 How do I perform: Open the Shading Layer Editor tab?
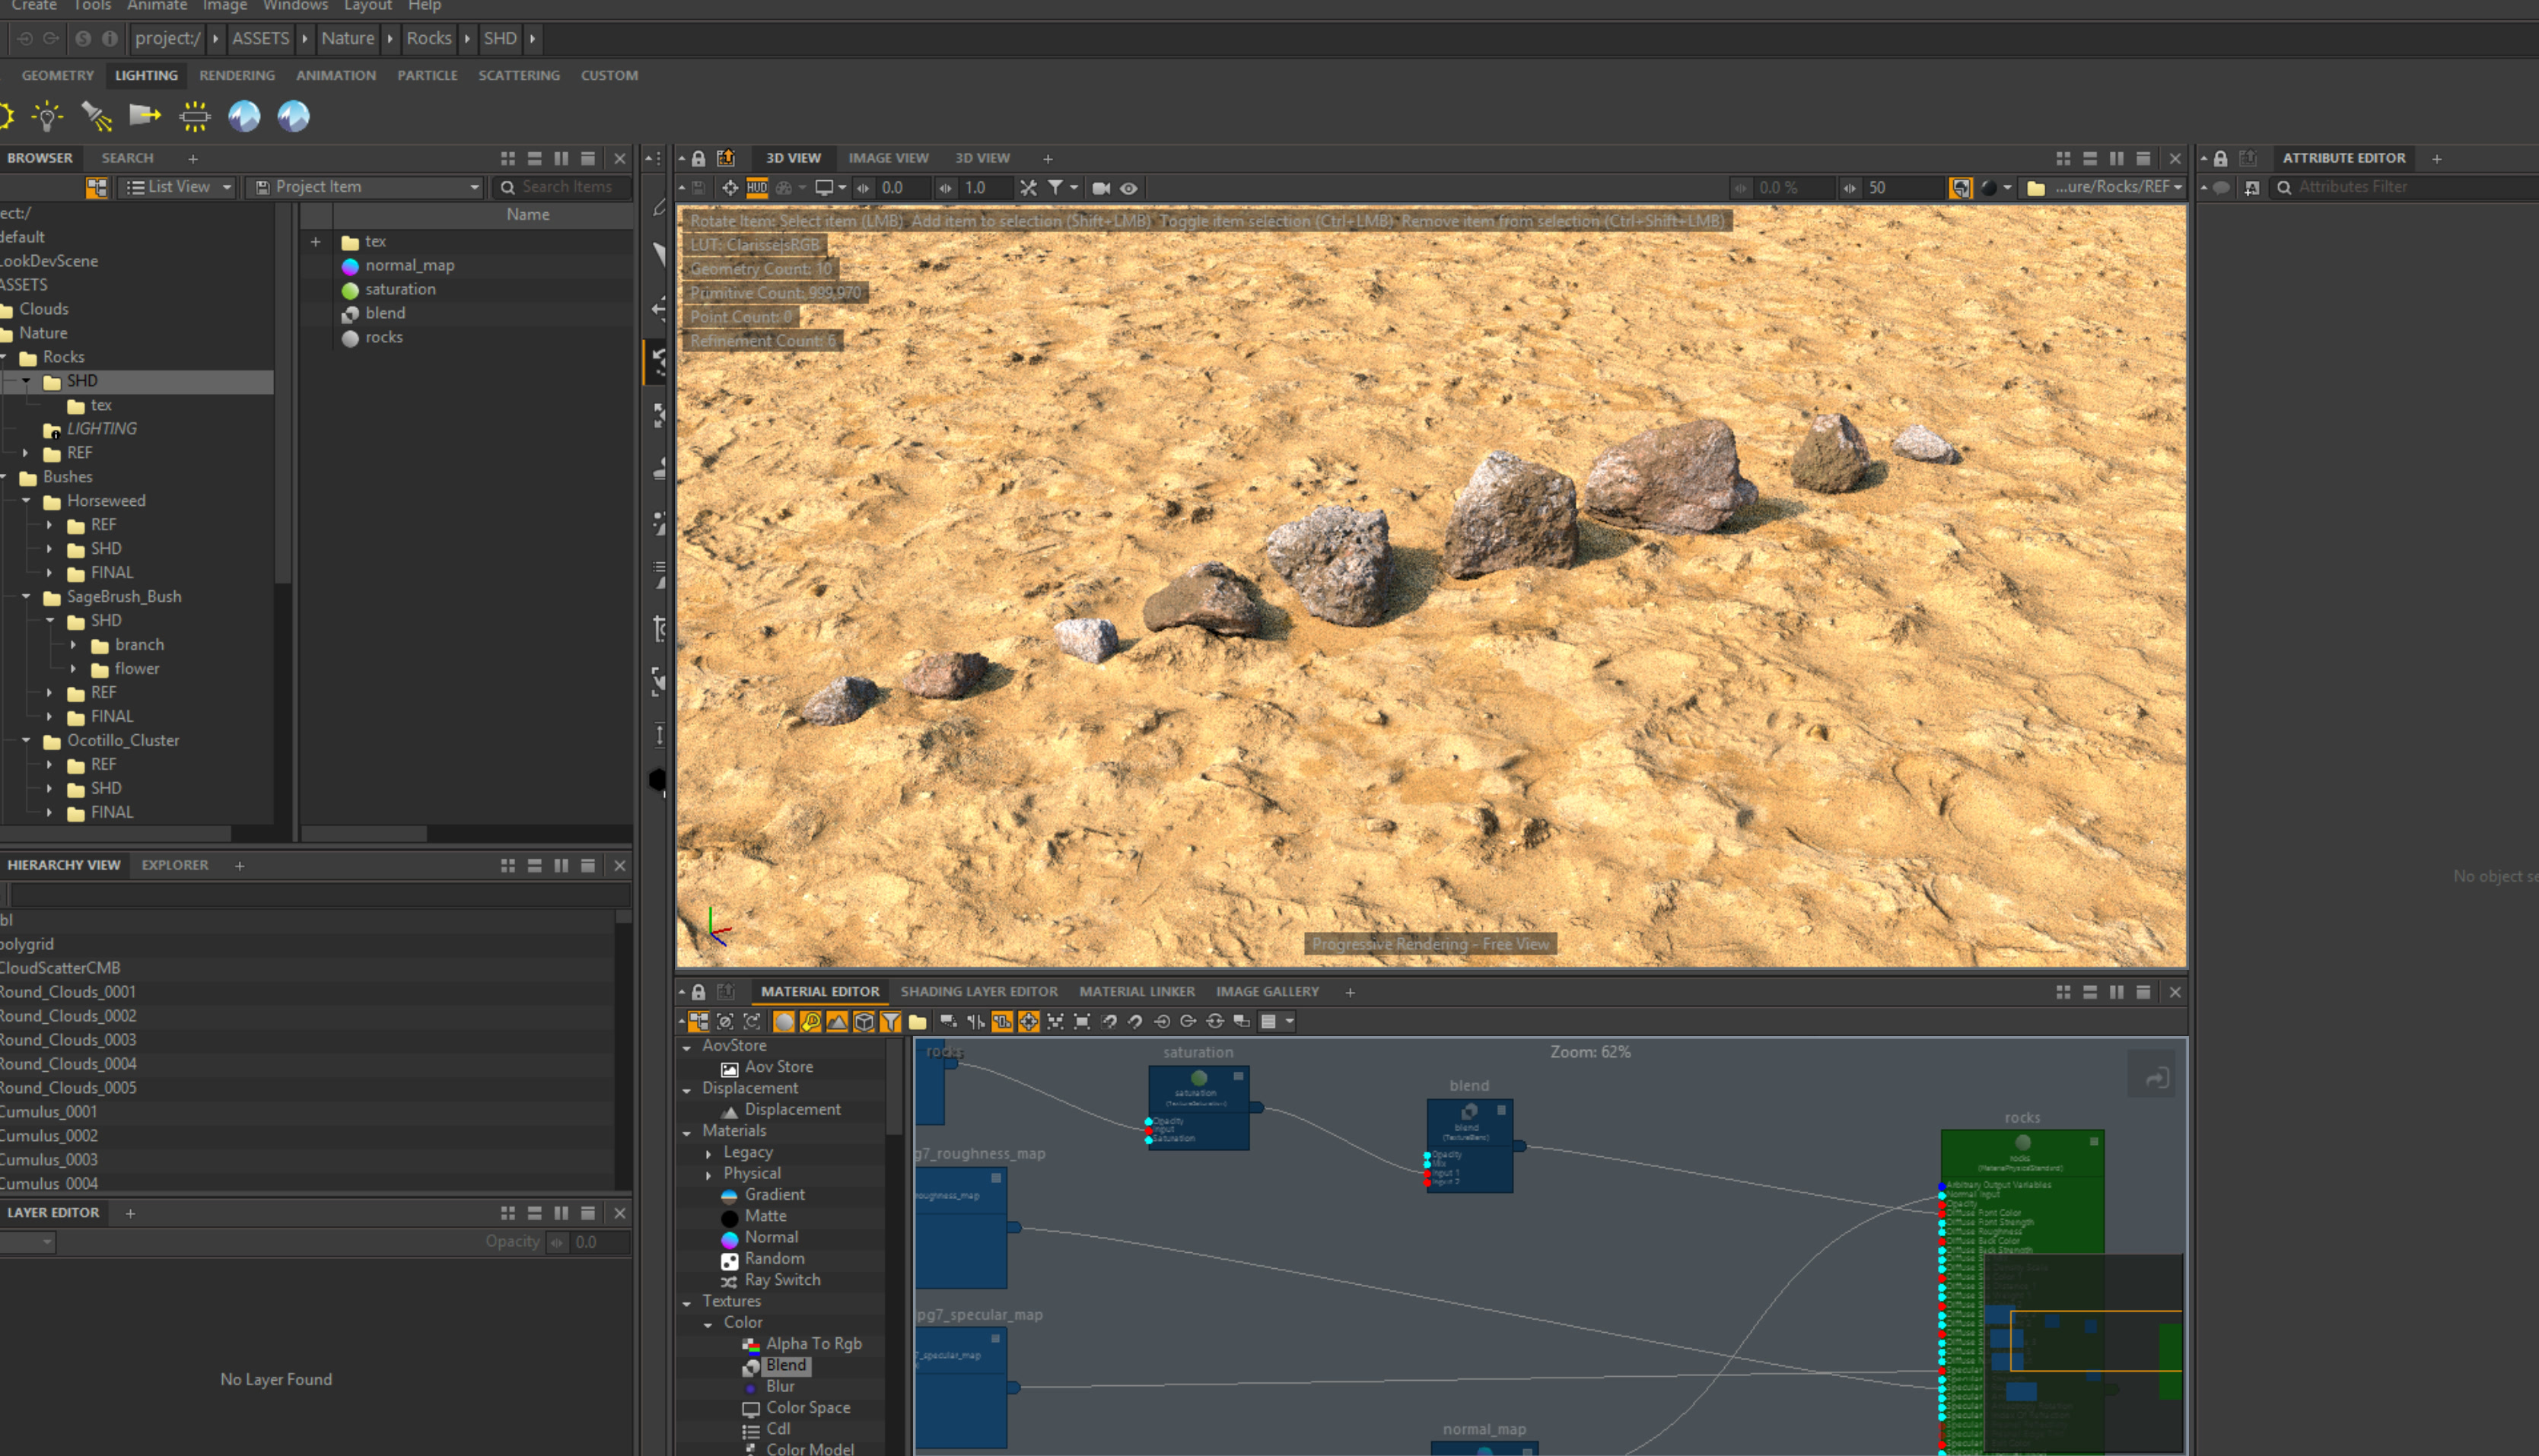tap(979, 992)
